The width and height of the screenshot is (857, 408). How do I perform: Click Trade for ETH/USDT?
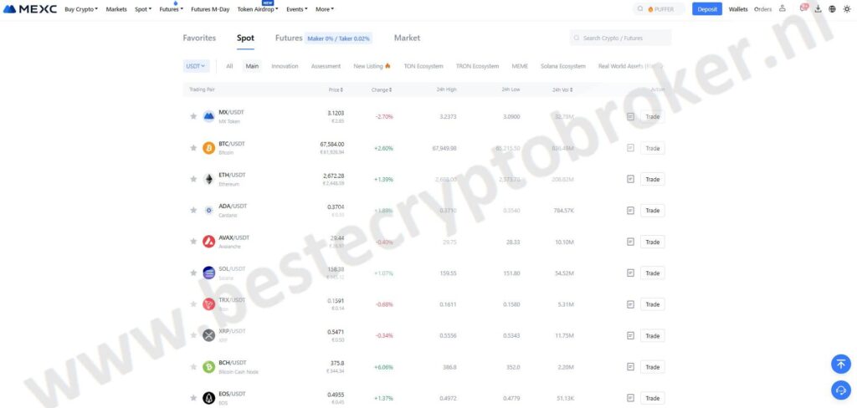click(653, 179)
